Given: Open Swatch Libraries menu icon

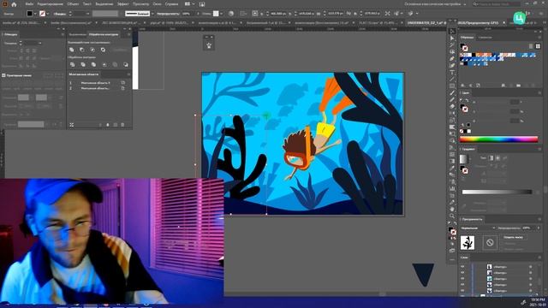Looking at the screenshot, I should pos(462,86).
